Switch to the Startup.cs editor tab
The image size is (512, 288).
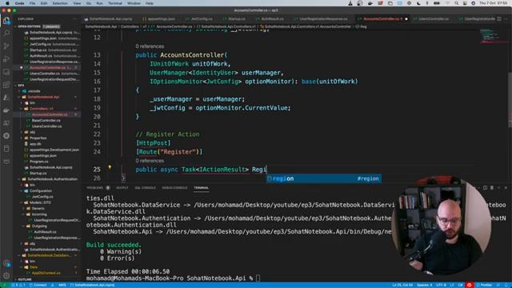point(236,19)
